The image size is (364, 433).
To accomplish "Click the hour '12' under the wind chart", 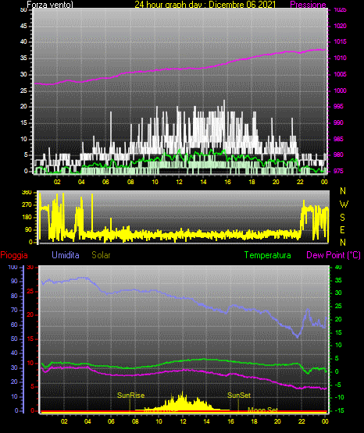I will pos(180,182).
